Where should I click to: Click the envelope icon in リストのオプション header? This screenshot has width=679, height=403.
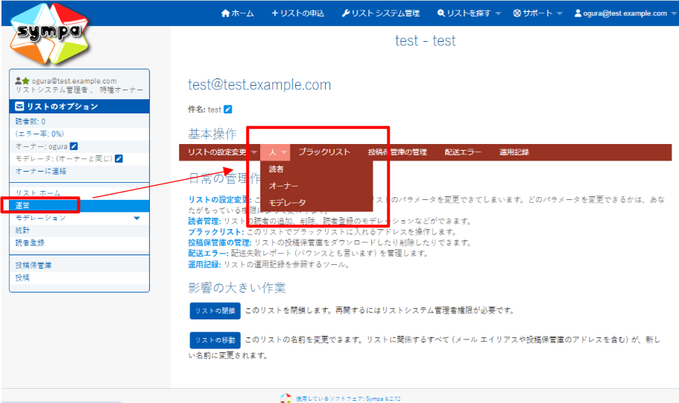coord(20,107)
